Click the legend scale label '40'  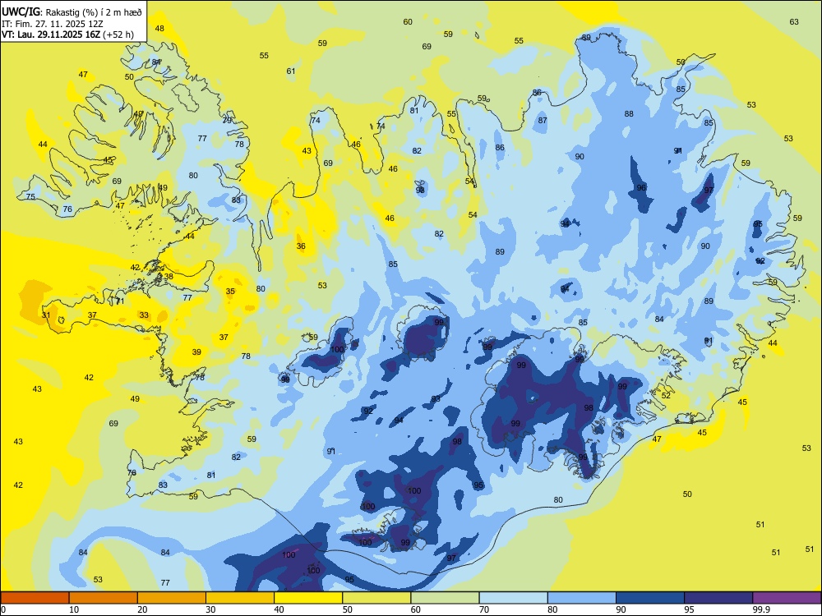(279, 609)
